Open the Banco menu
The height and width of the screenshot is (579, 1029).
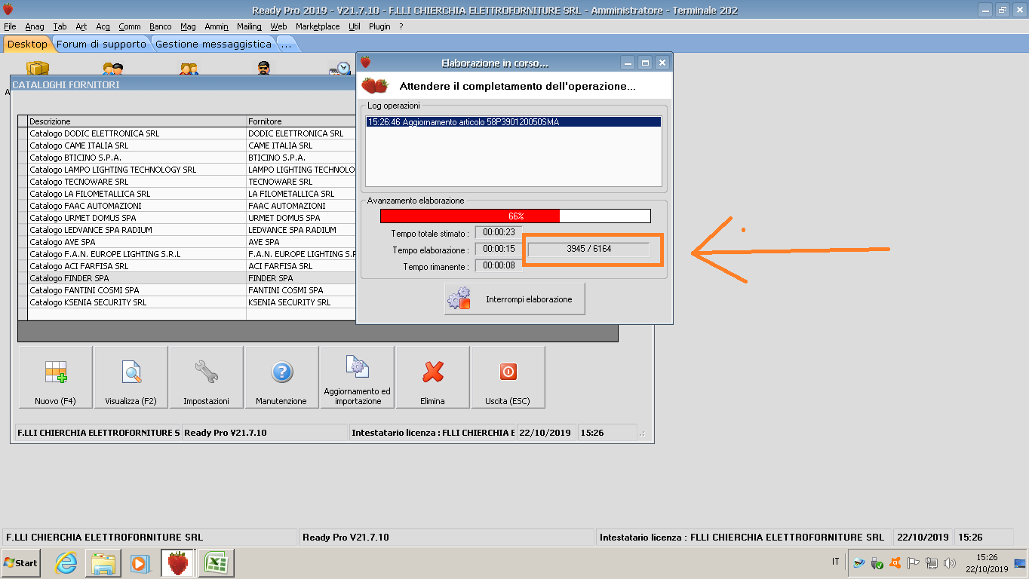pyautogui.click(x=161, y=26)
